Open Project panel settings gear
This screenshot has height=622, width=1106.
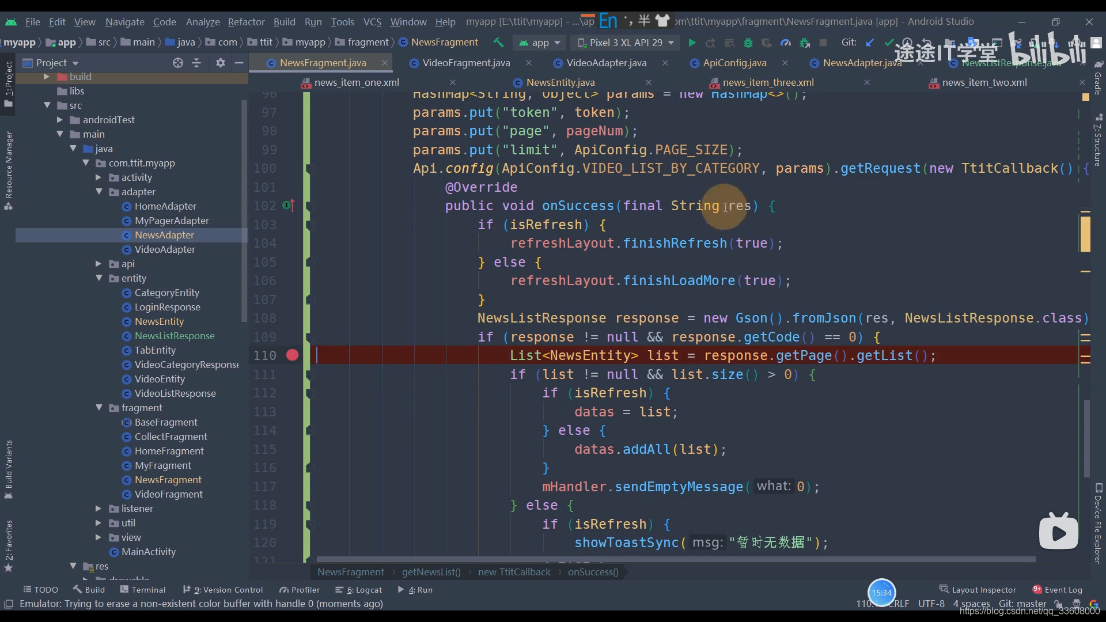tap(221, 63)
